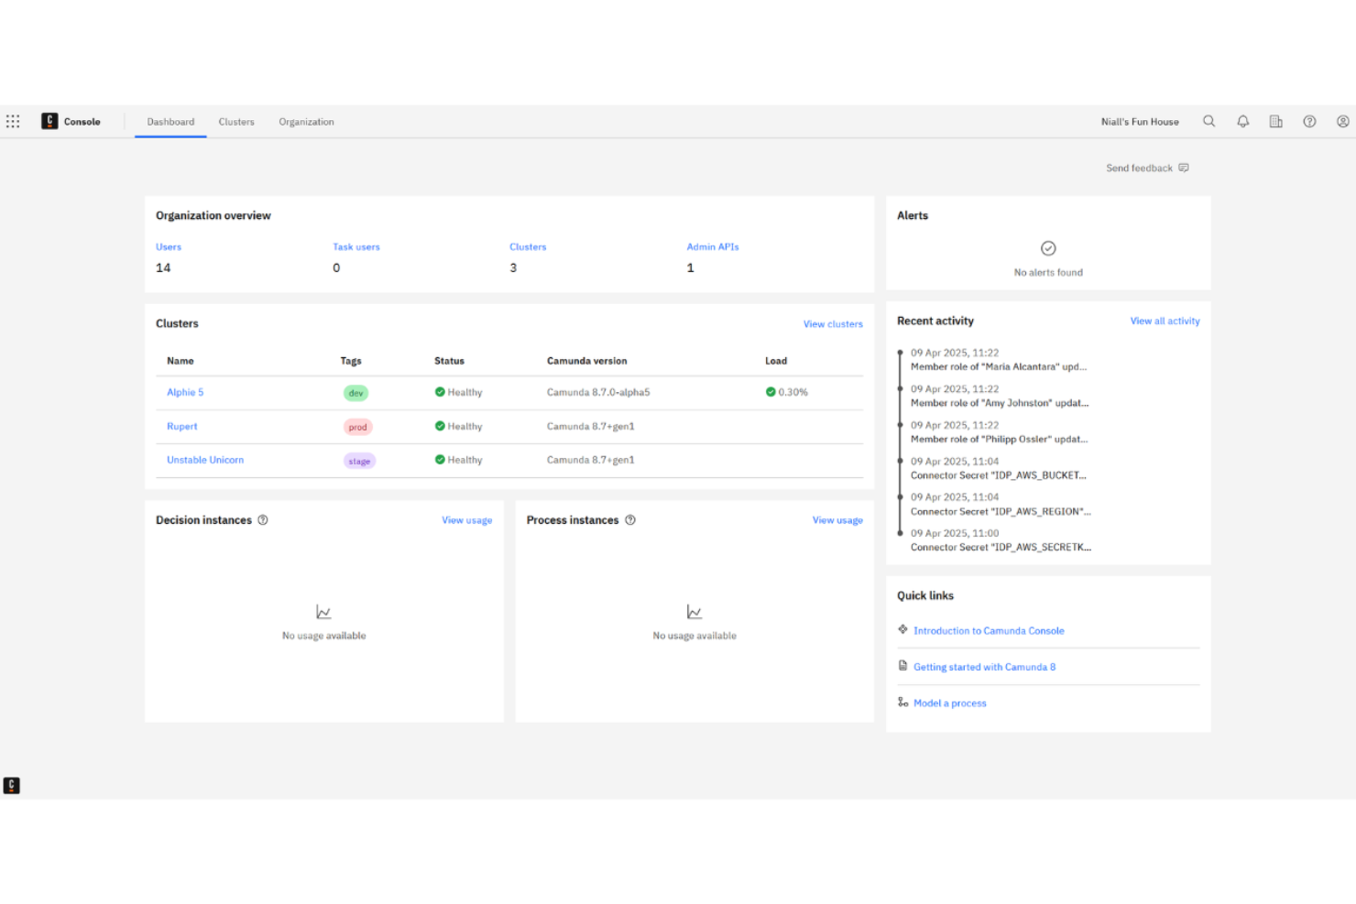1356x904 pixels.
Task: Click the no alerts checkmark icon
Action: click(x=1048, y=248)
